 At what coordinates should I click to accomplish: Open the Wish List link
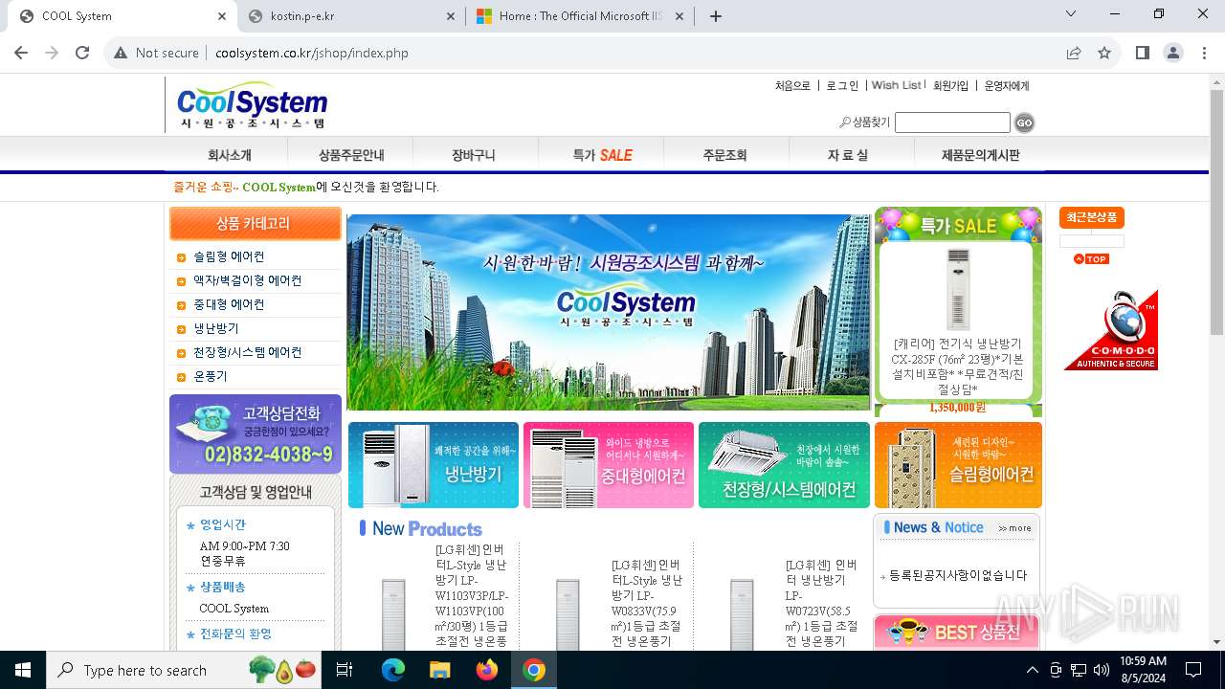click(x=896, y=85)
